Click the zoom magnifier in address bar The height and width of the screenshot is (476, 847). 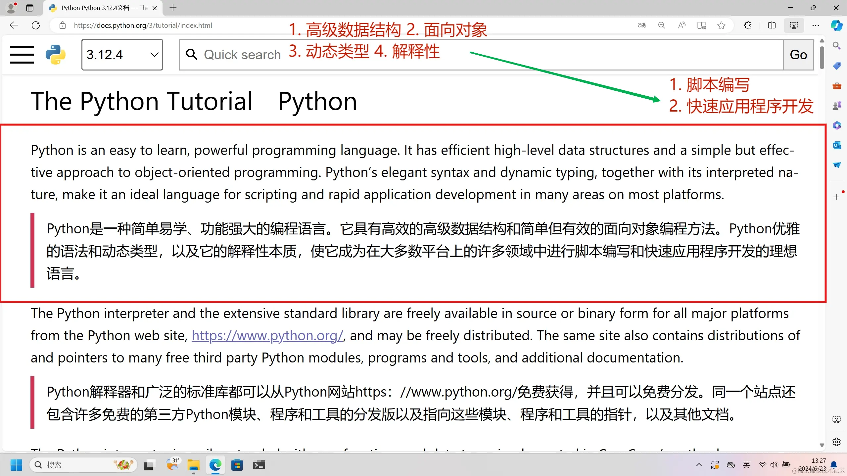point(662,25)
